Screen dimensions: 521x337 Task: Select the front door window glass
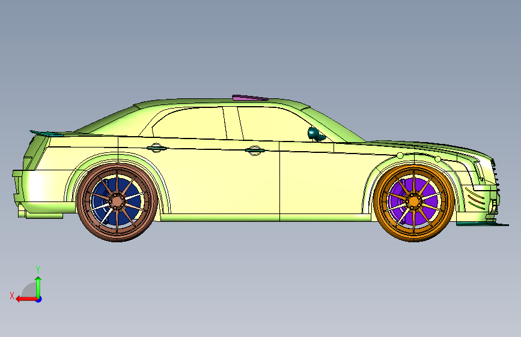coord(276,124)
